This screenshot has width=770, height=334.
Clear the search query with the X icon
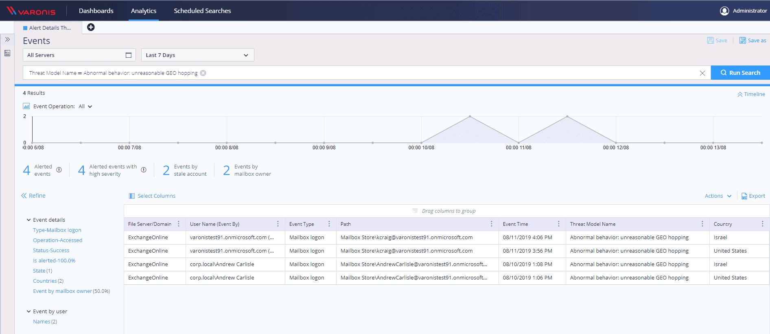click(x=702, y=73)
